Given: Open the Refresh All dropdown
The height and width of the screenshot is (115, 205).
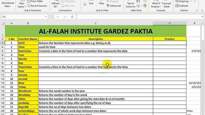Looking at the screenshot, I should point(56,5).
